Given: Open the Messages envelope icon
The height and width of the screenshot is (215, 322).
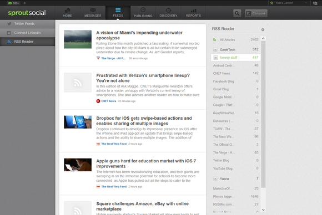Looking at the screenshot, I should point(93,10).
